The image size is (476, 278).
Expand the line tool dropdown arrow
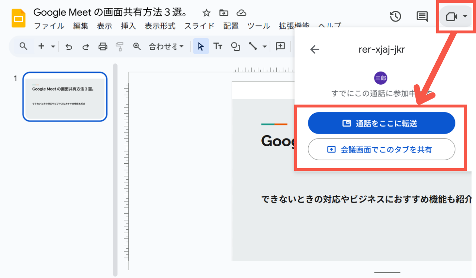coord(264,46)
